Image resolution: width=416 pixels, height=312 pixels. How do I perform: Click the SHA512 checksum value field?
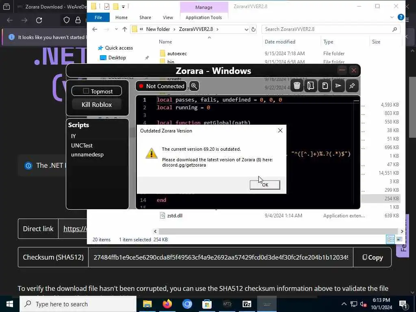coord(221,257)
